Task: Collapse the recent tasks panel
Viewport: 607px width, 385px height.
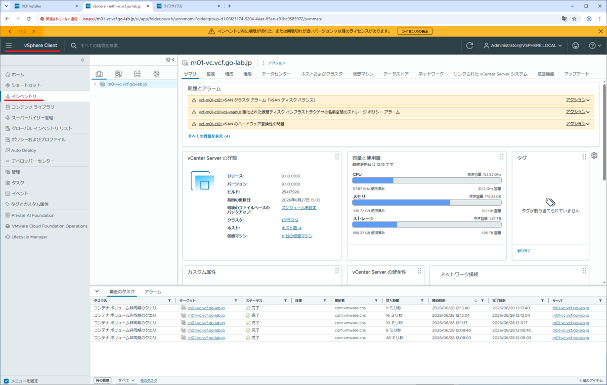Action: click(x=97, y=292)
